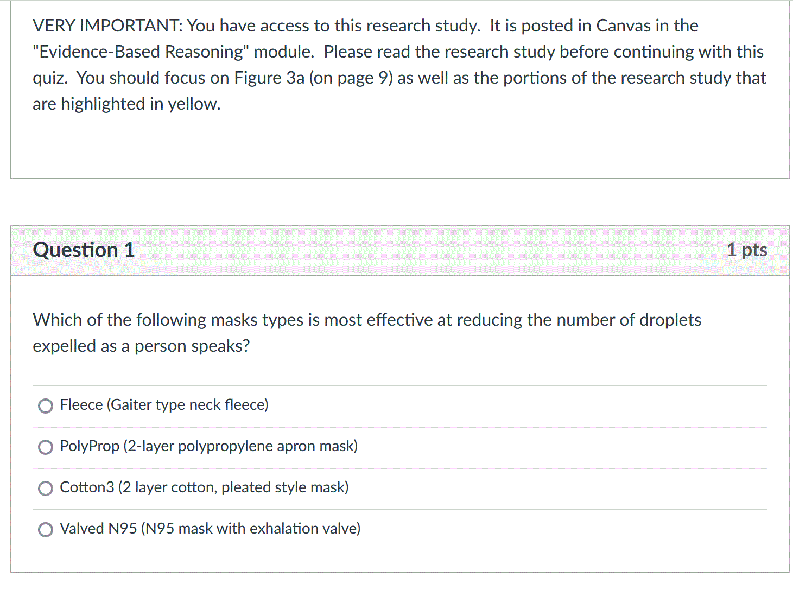
Task: Click the 'Question 1' heading
Action: (x=84, y=250)
